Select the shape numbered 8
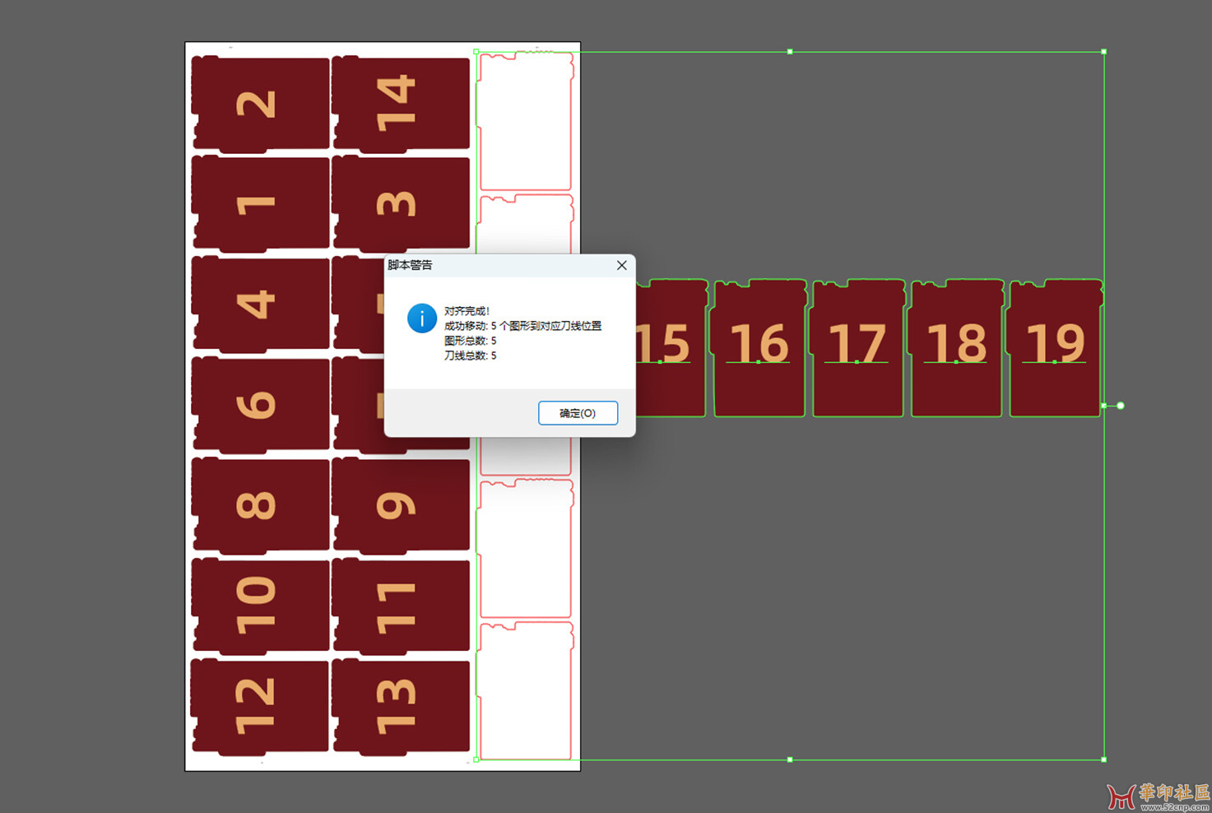 (x=261, y=504)
